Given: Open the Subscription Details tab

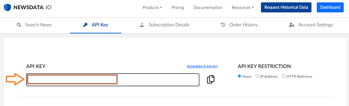Looking at the screenshot, I should coord(164,25).
